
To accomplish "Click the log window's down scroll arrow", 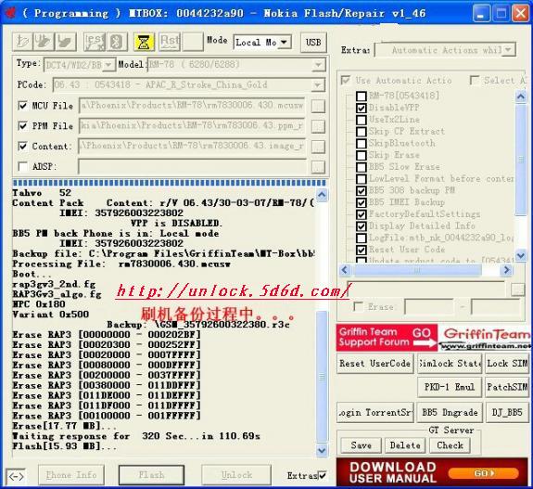I will click(322, 451).
